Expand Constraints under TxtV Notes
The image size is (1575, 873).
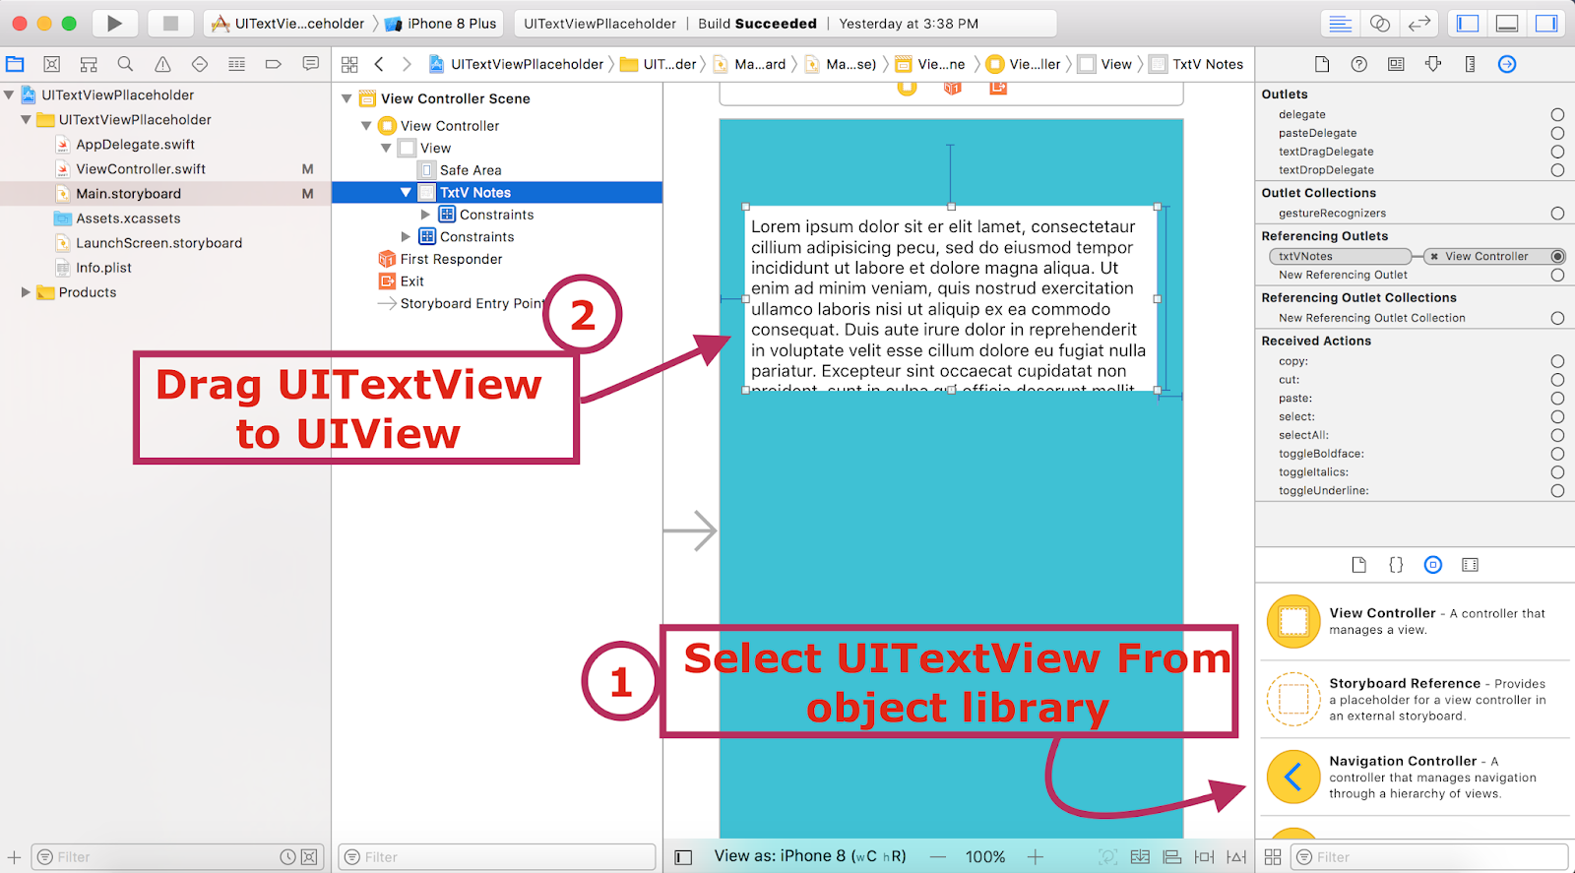pos(425,215)
